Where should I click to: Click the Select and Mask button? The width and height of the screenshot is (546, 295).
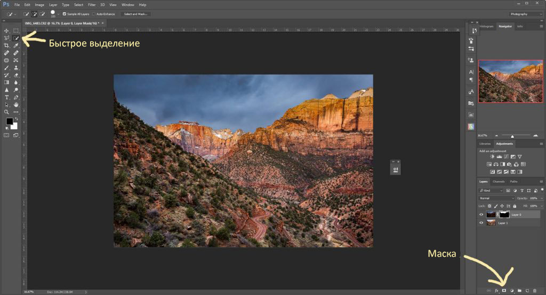pyautogui.click(x=136, y=14)
